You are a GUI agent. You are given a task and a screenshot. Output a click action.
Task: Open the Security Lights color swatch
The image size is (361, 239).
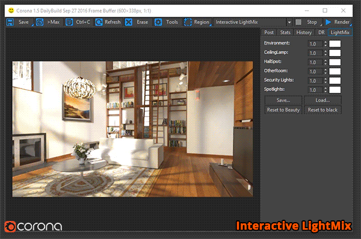coord(335,81)
